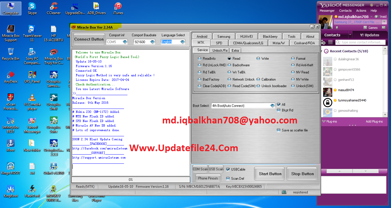The width and height of the screenshot is (391, 208).
Task: Launch FlashTool desktop icon
Action: tap(32, 191)
